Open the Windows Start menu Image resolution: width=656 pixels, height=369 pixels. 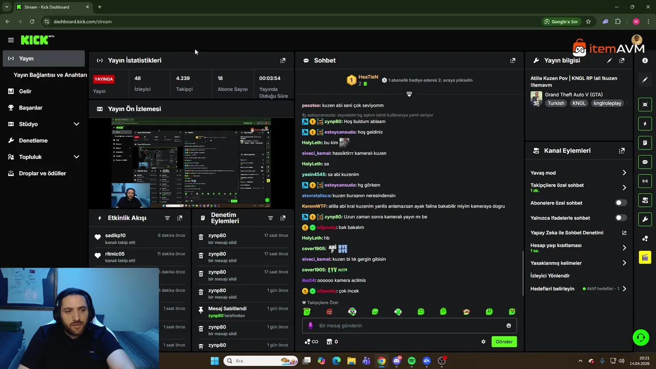[215, 361]
